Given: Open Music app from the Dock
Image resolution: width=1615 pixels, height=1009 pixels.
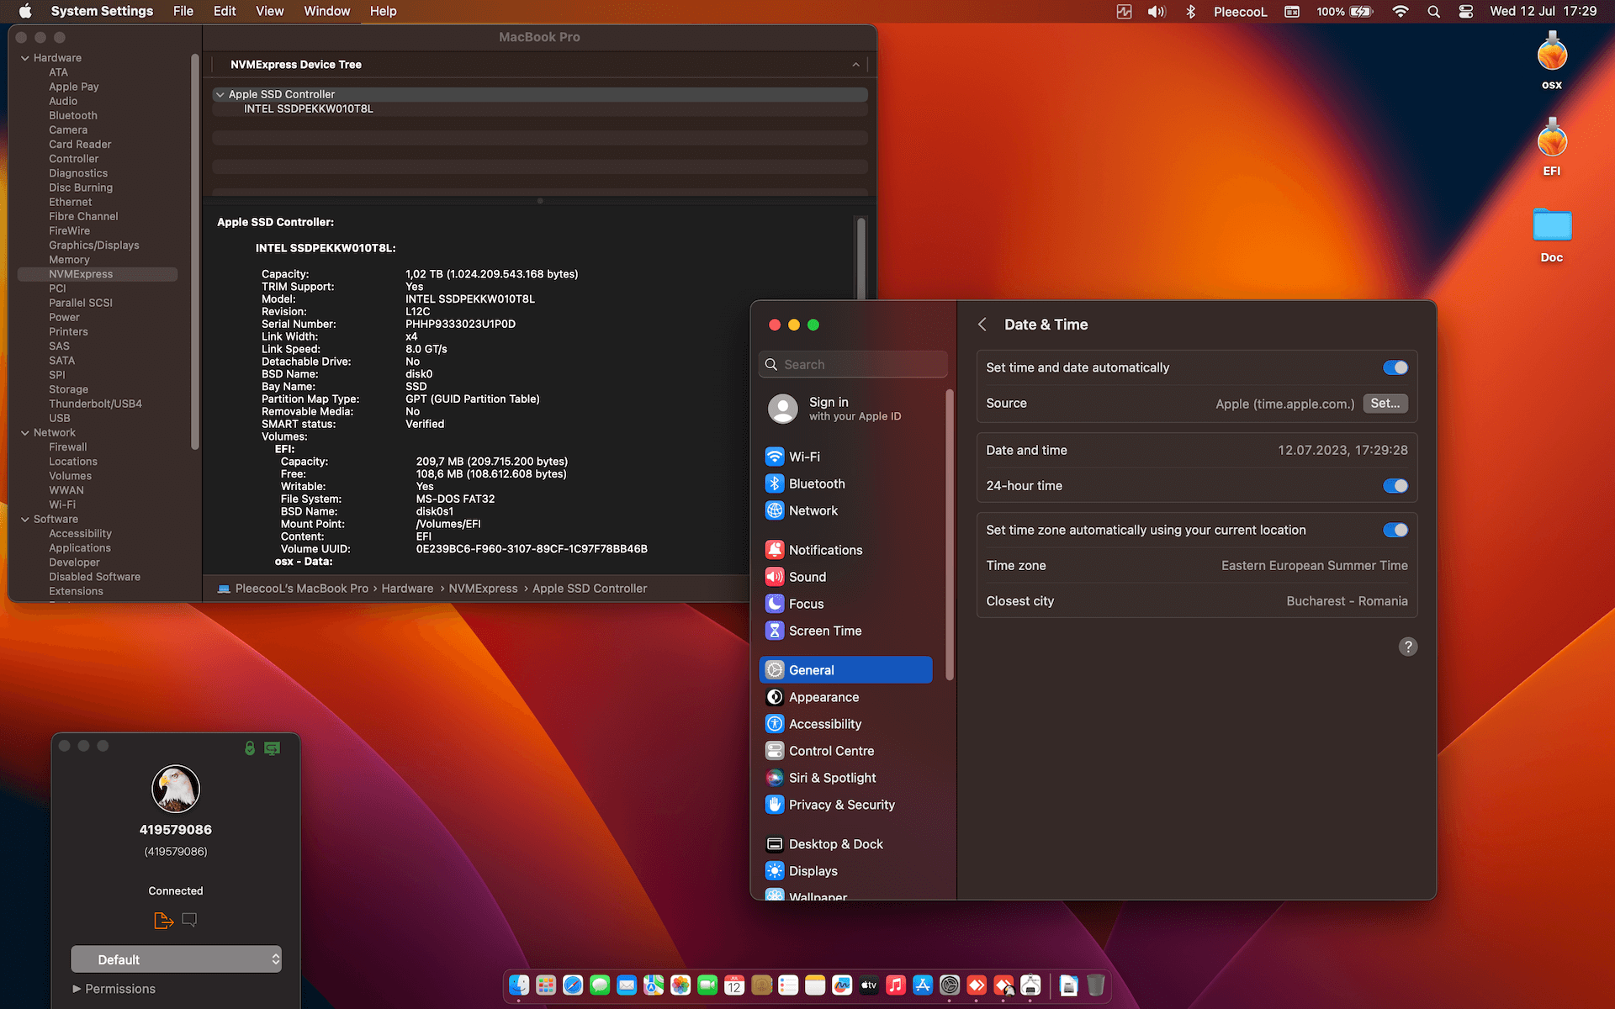Looking at the screenshot, I should click(896, 985).
